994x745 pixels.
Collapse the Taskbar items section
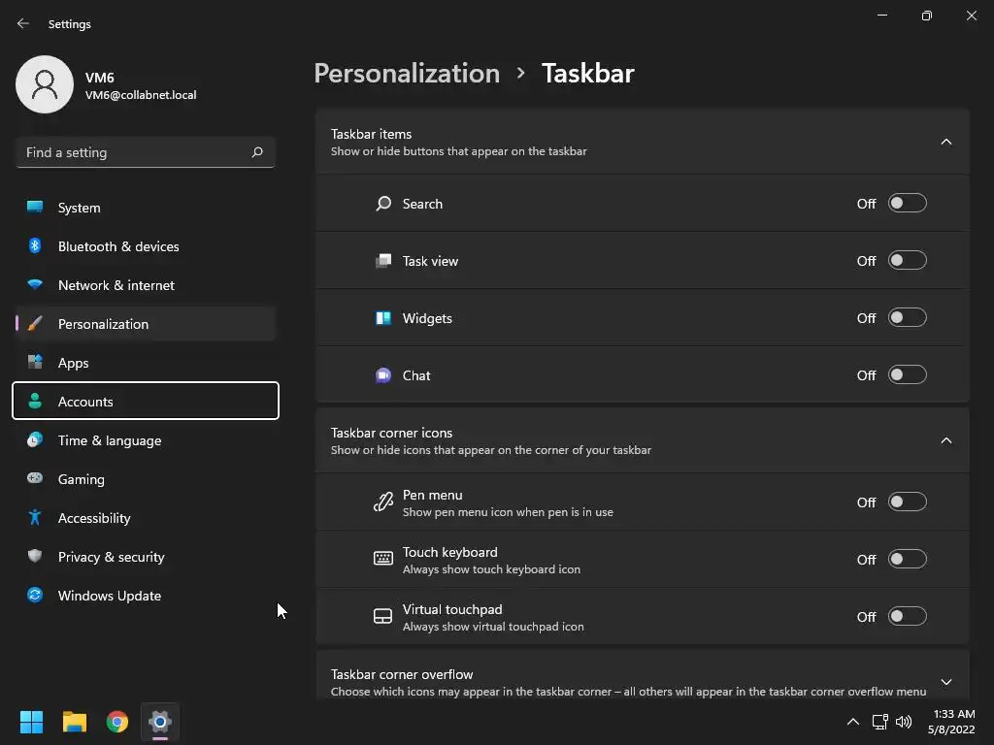(x=945, y=142)
